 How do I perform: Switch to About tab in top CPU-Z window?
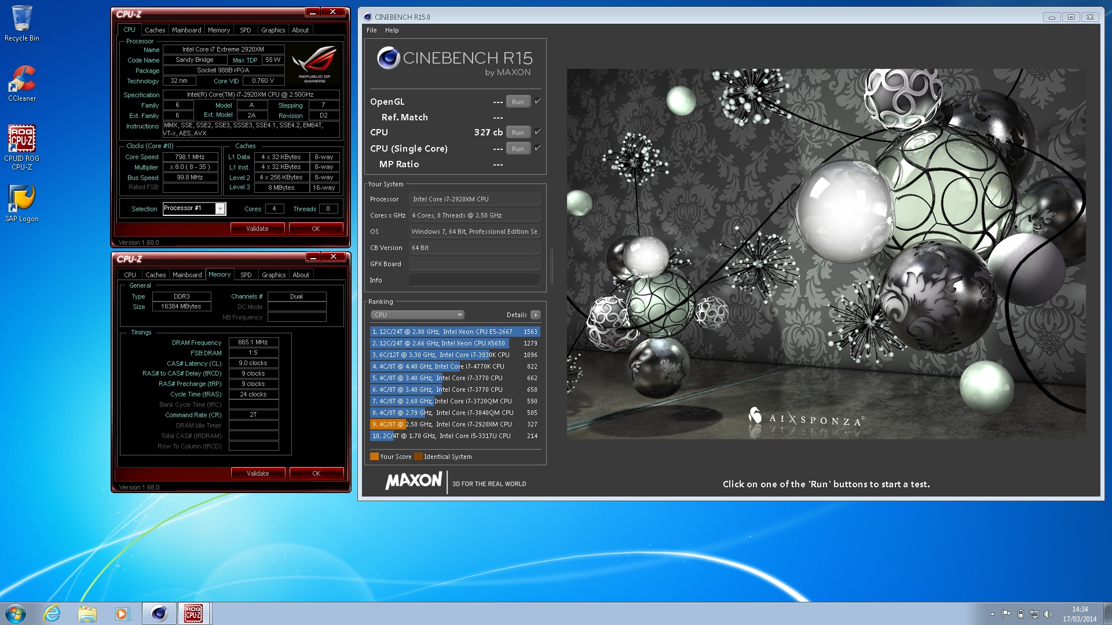pos(300,30)
